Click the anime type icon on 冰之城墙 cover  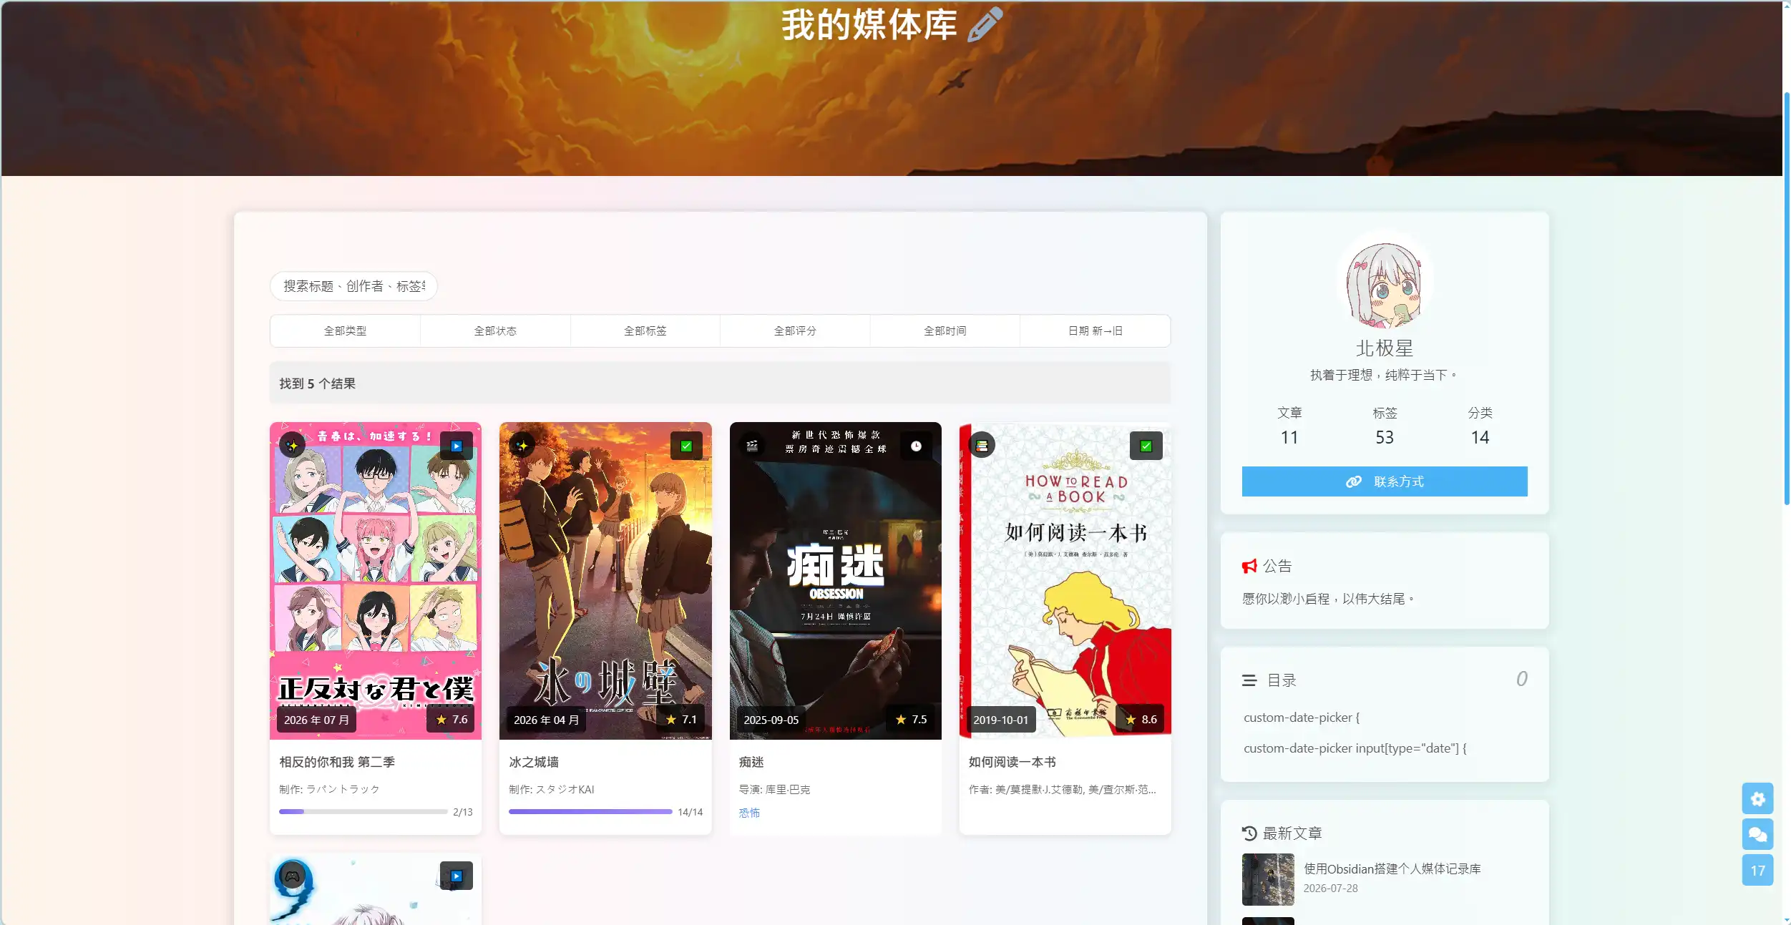(522, 446)
